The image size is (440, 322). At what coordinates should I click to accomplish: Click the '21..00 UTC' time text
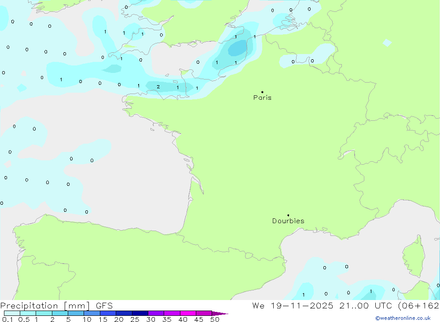click(365, 306)
